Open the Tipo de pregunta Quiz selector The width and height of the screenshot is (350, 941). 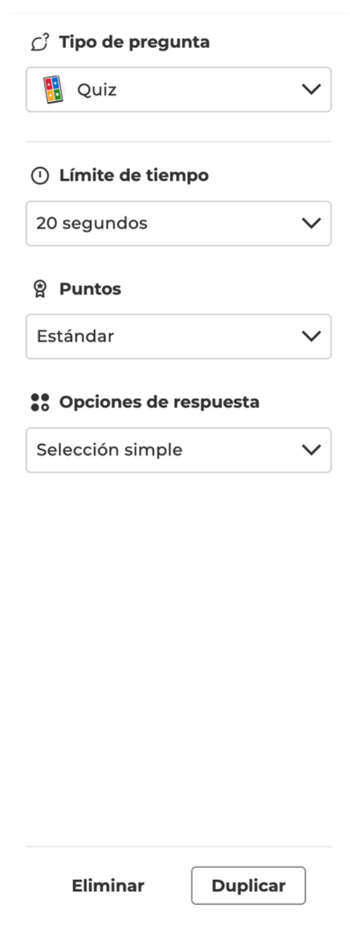[x=178, y=90]
